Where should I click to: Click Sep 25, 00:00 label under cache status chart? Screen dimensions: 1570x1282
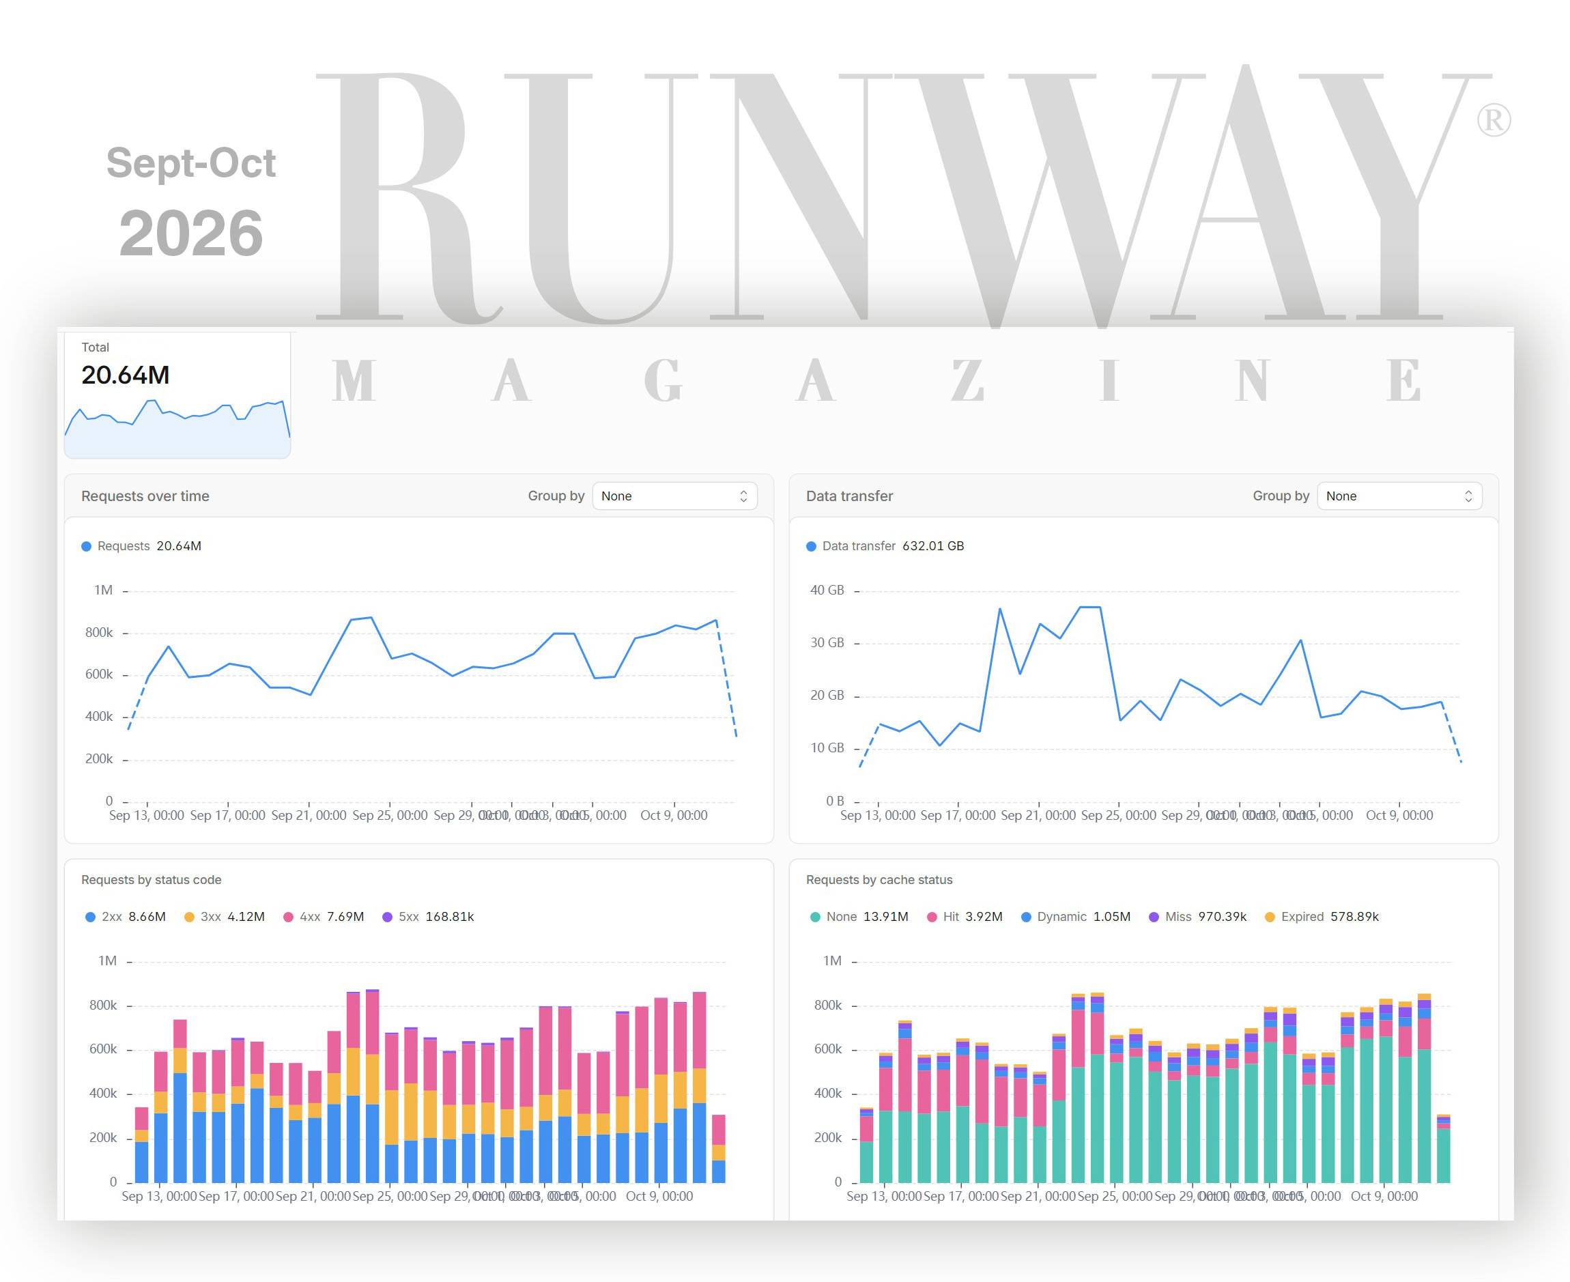pyautogui.click(x=1115, y=1195)
